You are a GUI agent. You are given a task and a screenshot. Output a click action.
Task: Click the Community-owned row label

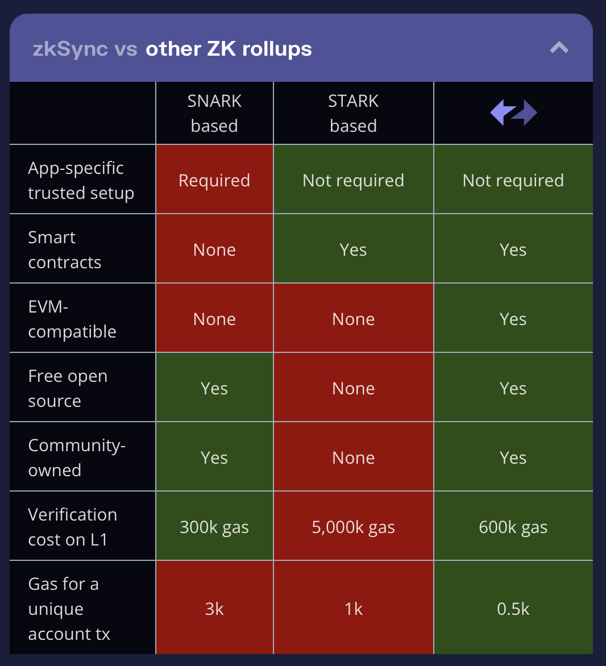(77, 457)
